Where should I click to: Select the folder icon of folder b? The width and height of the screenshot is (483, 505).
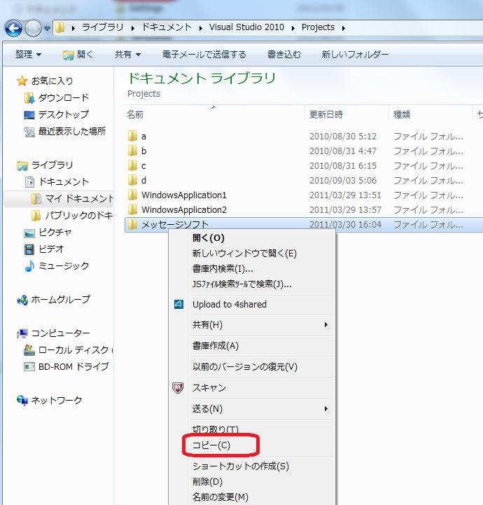click(132, 151)
